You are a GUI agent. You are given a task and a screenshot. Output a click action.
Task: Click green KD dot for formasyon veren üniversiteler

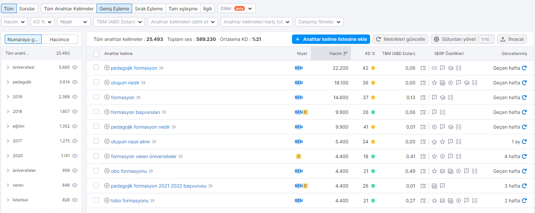(x=373, y=156)
